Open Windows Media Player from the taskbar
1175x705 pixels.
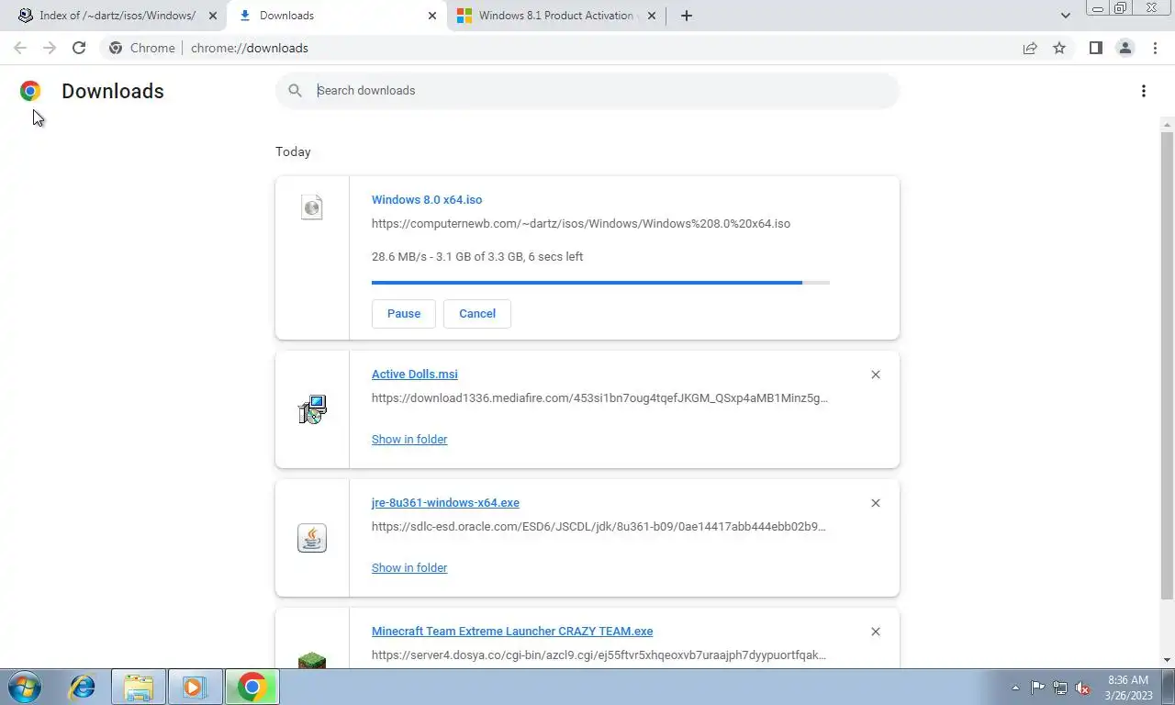(195, 687)
